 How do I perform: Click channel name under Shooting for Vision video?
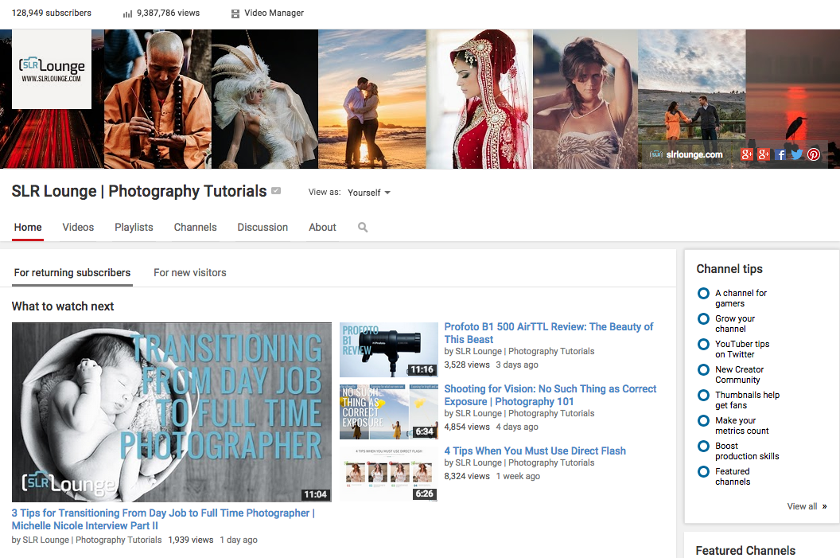[525, 414]
